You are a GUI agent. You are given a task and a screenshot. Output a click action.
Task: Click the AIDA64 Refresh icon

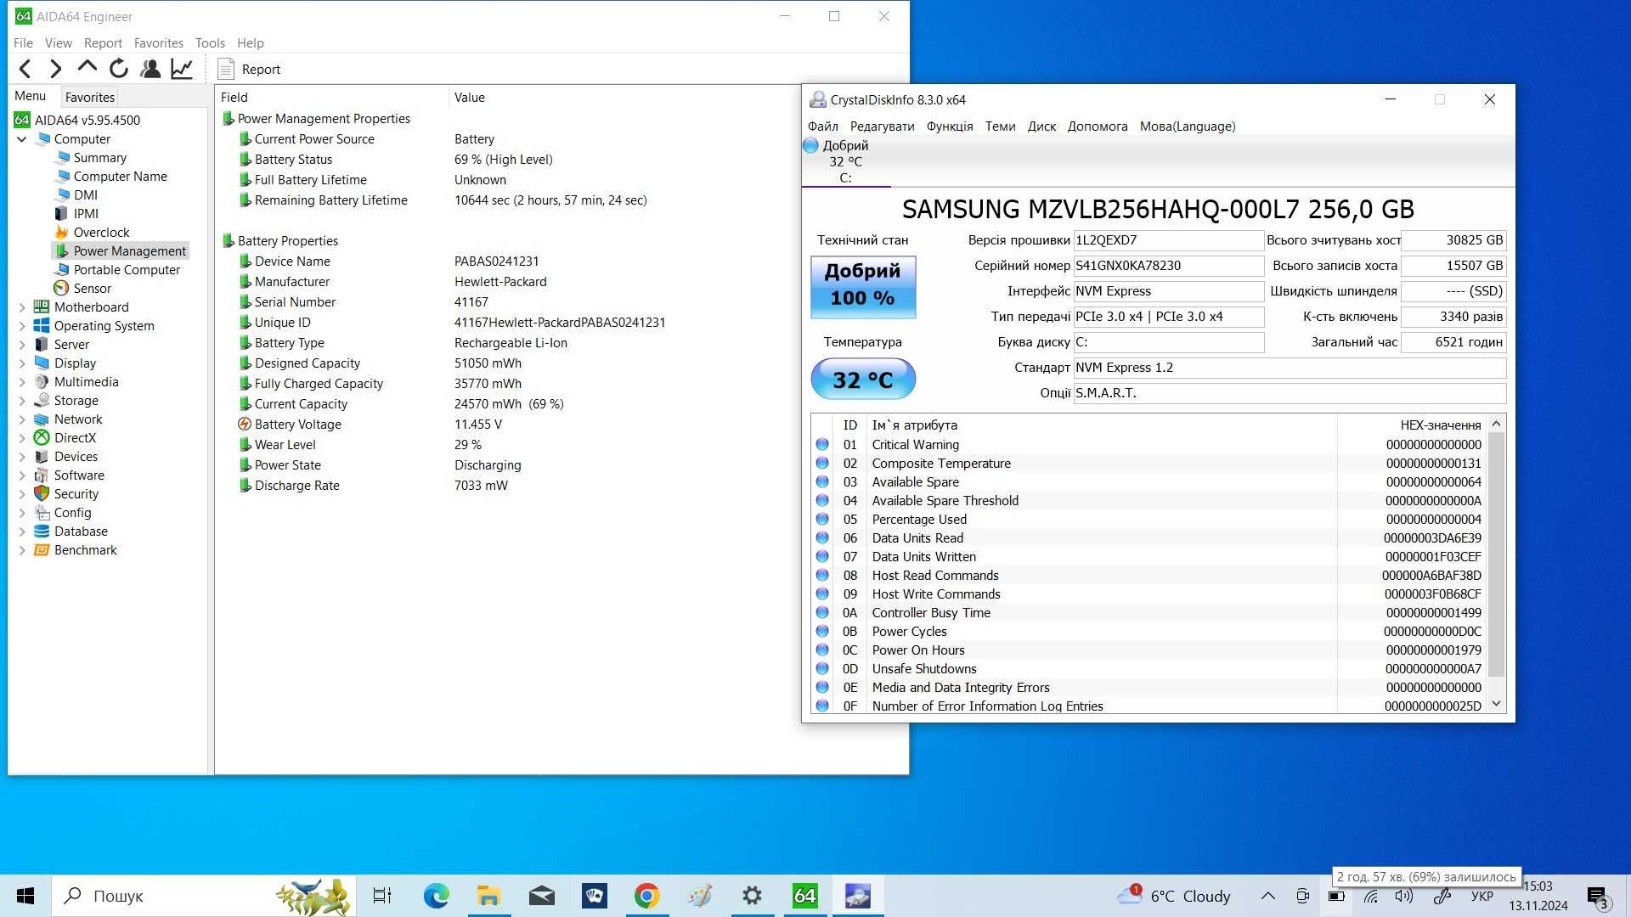click(119, 69)
